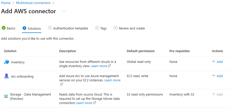Viewport: 231px width, 110px height.
Task: Click the disabled Add for Storage
Action: tap(217, 94)
